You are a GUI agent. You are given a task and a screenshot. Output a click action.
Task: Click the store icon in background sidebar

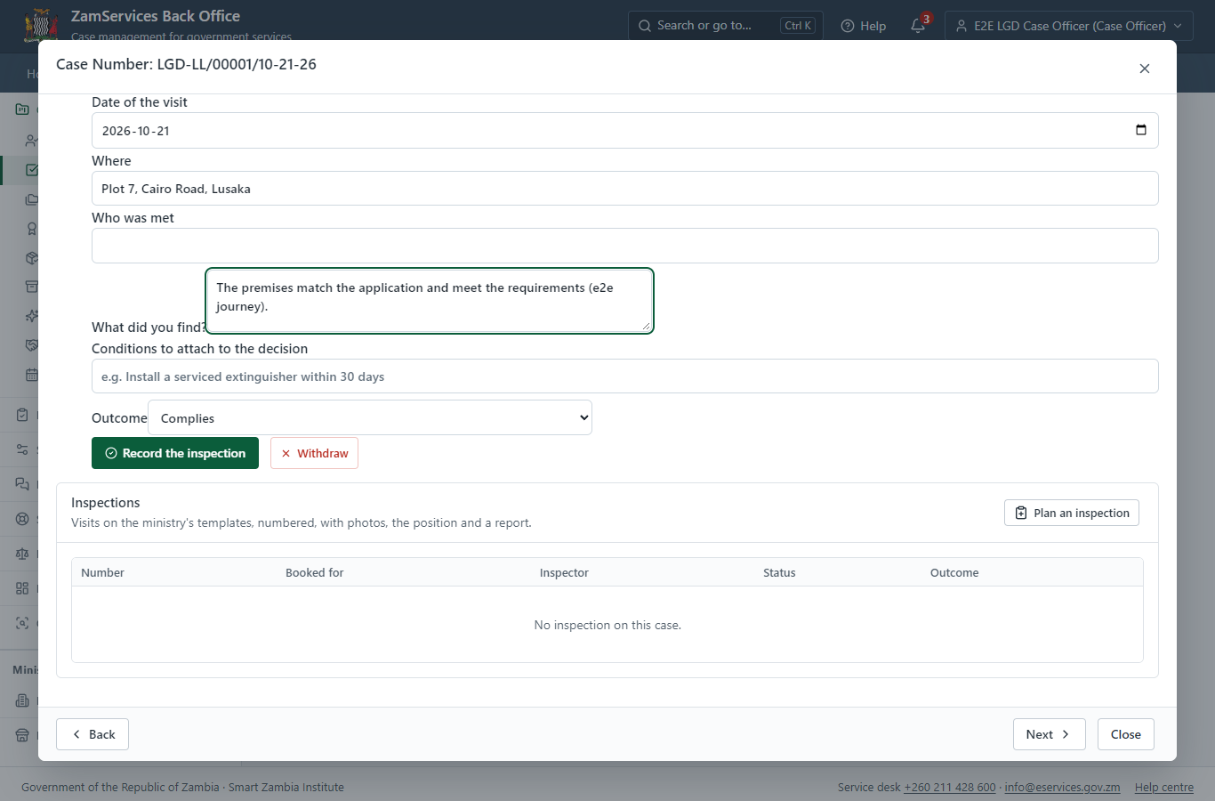point(22,735)
